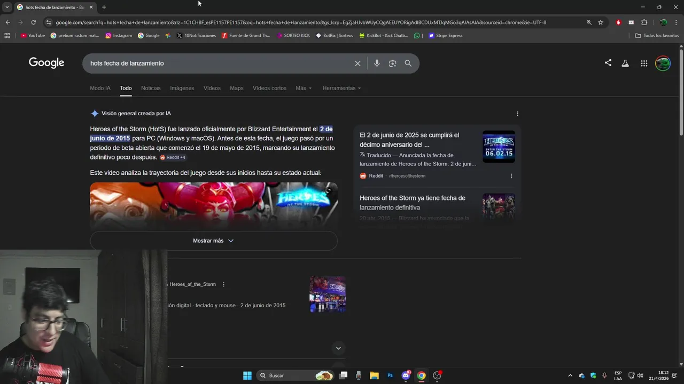
Task: Expand the 'Herramientas' dropdown
Action: click(341, 88)
